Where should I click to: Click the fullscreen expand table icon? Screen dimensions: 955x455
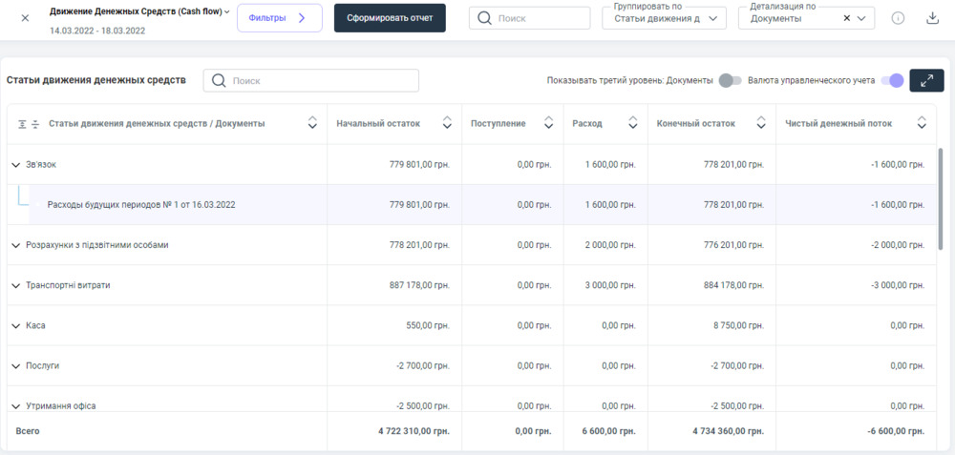coord(926,81)
